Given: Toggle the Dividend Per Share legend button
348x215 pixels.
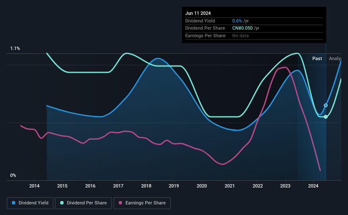Looking at the screenshot, I should click(x=84, y=203).
